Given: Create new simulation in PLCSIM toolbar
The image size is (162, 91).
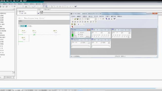Looking at the screenshot, I should click(73, 19).
